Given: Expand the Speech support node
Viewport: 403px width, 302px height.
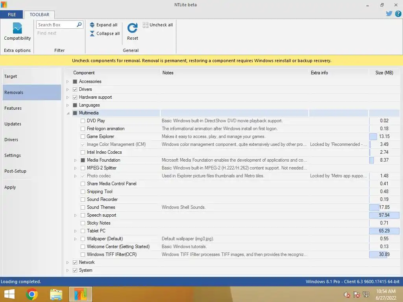Looking at the screenshot, I should point(75,215).
